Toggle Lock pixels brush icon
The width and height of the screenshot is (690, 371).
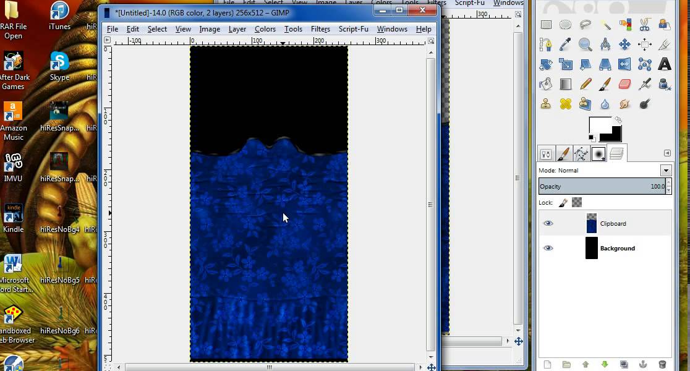pyautogui.click(x=563, y=202)
